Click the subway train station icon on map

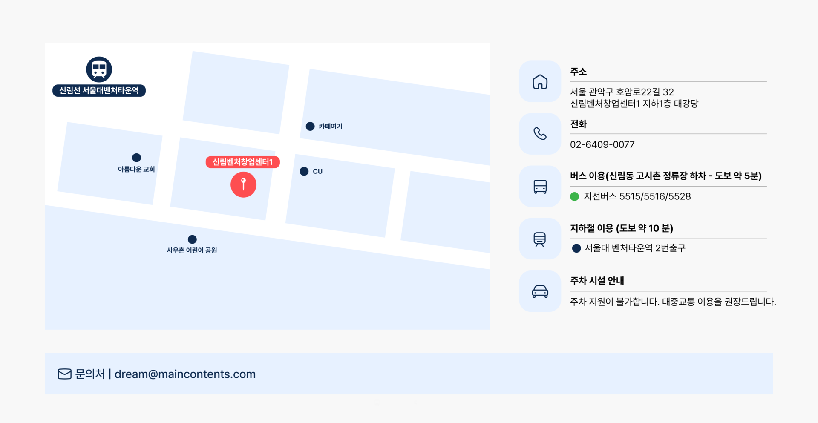click(x=99, y=69)
